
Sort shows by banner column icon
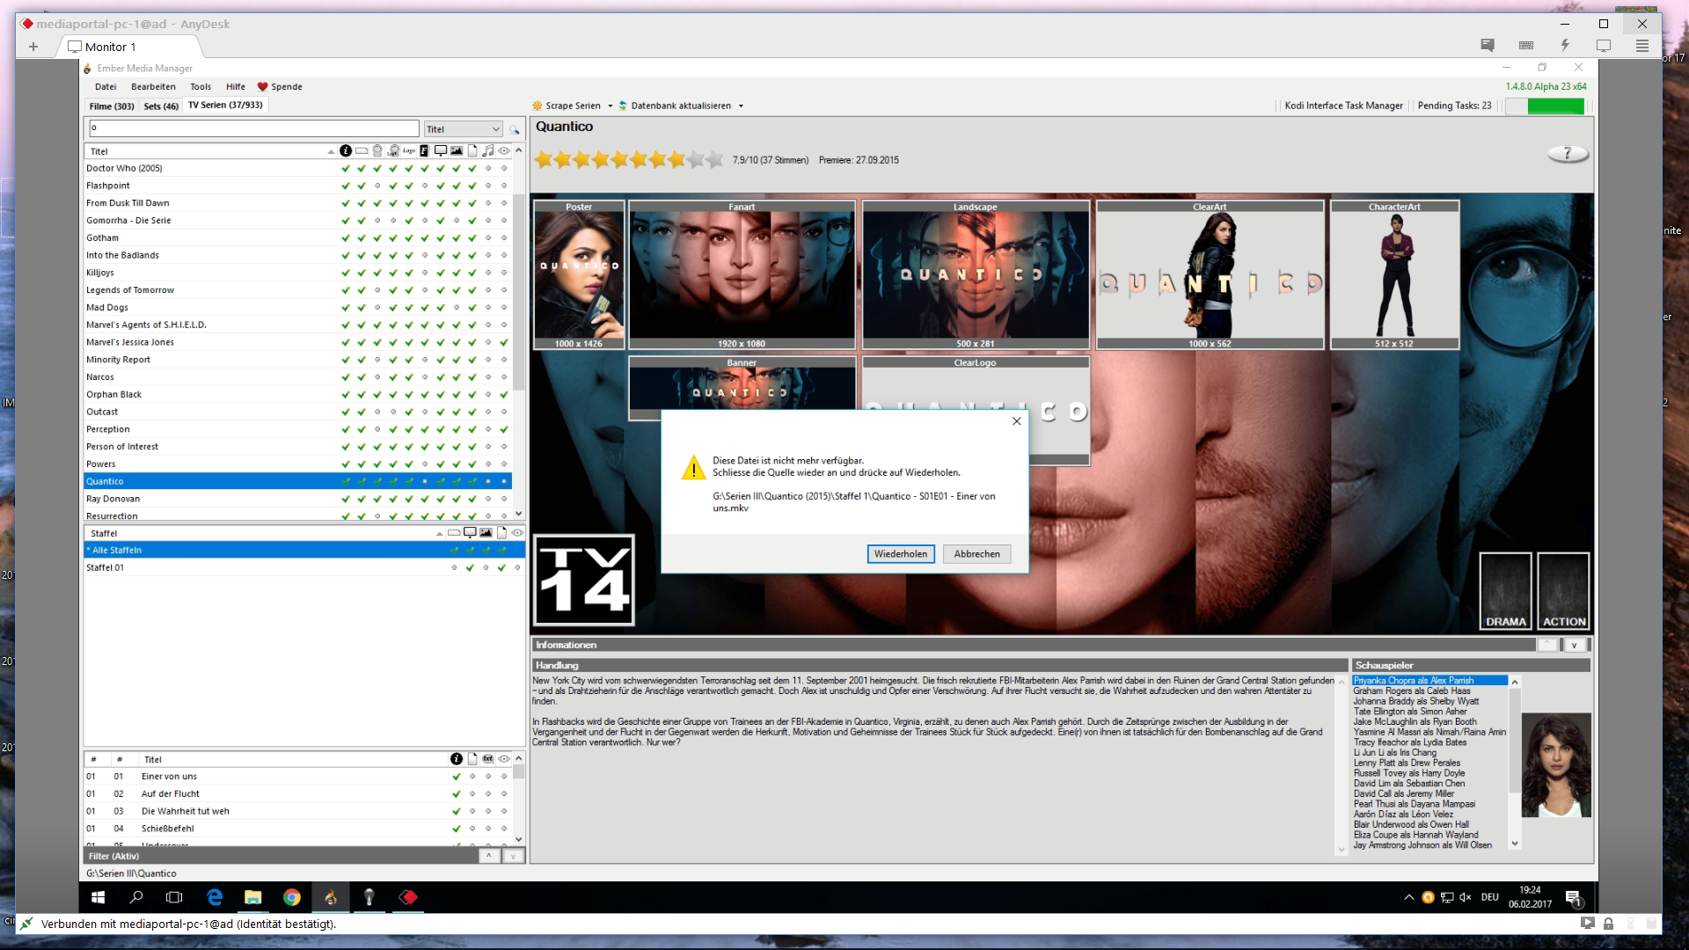pyautogui.click(x=362, y=151)
